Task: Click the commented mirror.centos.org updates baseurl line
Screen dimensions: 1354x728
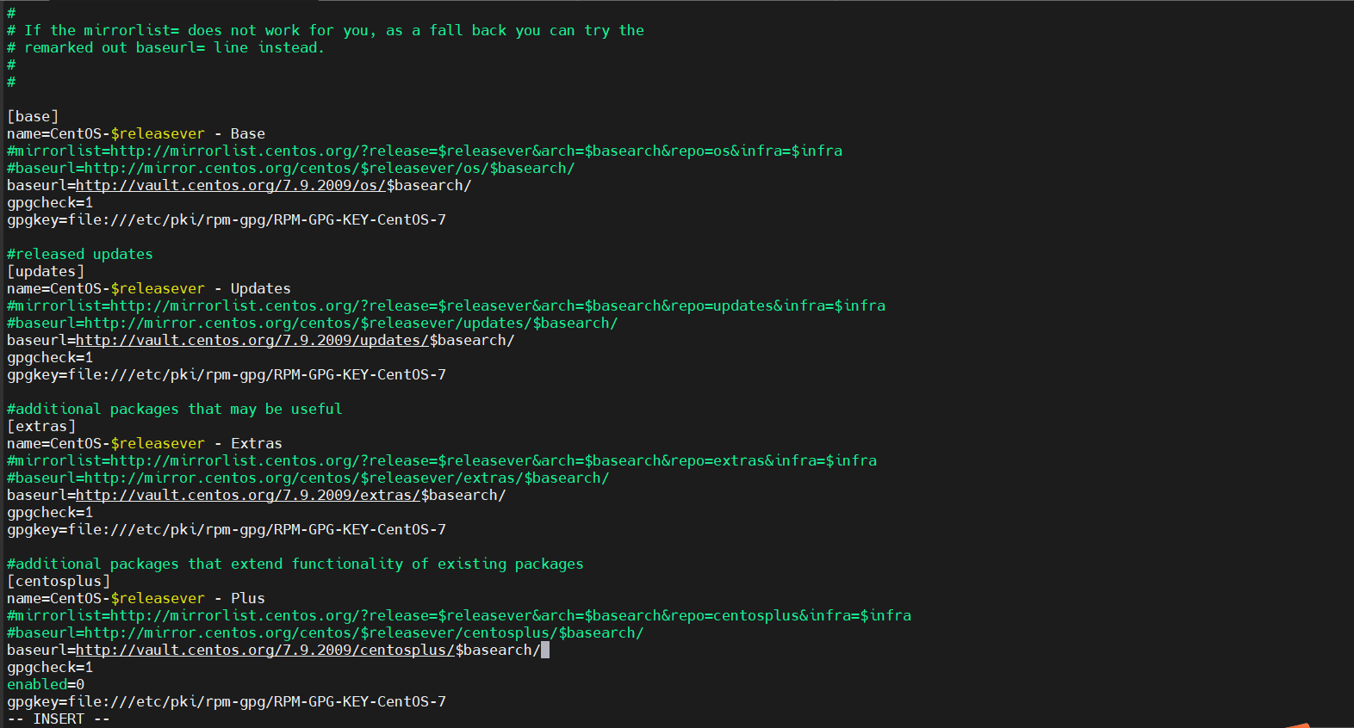Action: click(313, 324)
